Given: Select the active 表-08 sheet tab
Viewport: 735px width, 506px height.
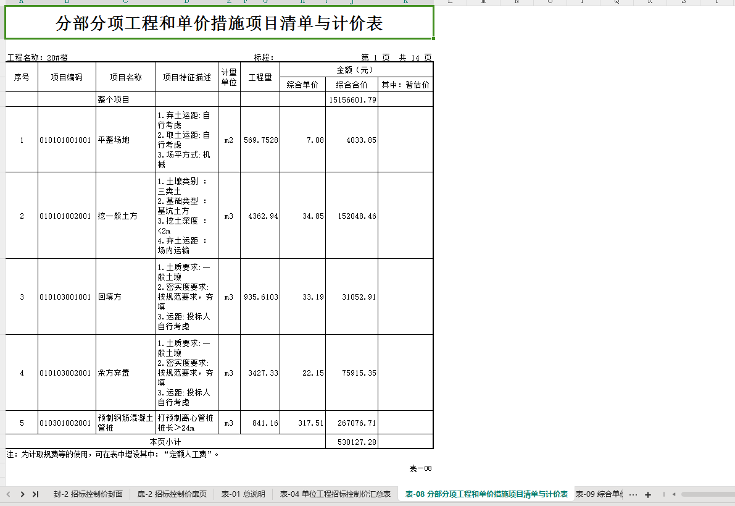Looking at the screenshot, I should coord(486,494).
